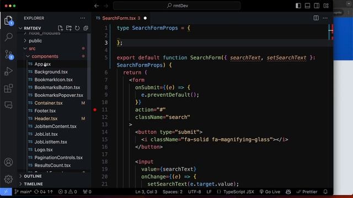
Task: Open Logo.tsx file
Action: [44, 150]
